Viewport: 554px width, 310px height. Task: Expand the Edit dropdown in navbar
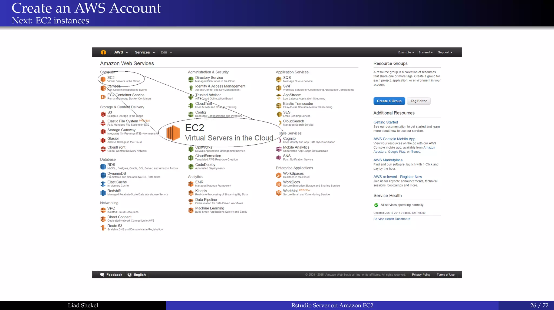pyautogui.click(x=166, y=52)
